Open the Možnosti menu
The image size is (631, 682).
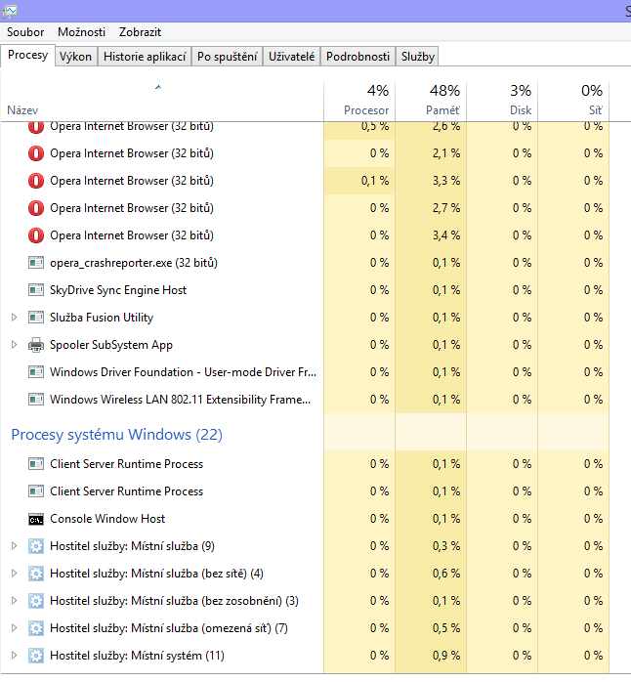coord(81,32)
